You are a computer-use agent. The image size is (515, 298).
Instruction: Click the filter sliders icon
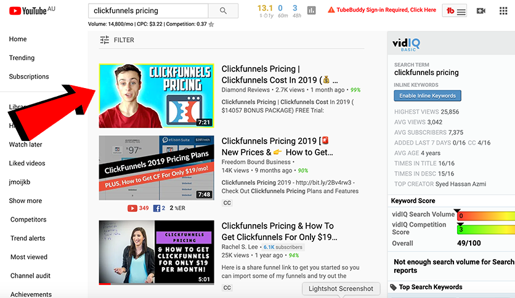(105, 40)
